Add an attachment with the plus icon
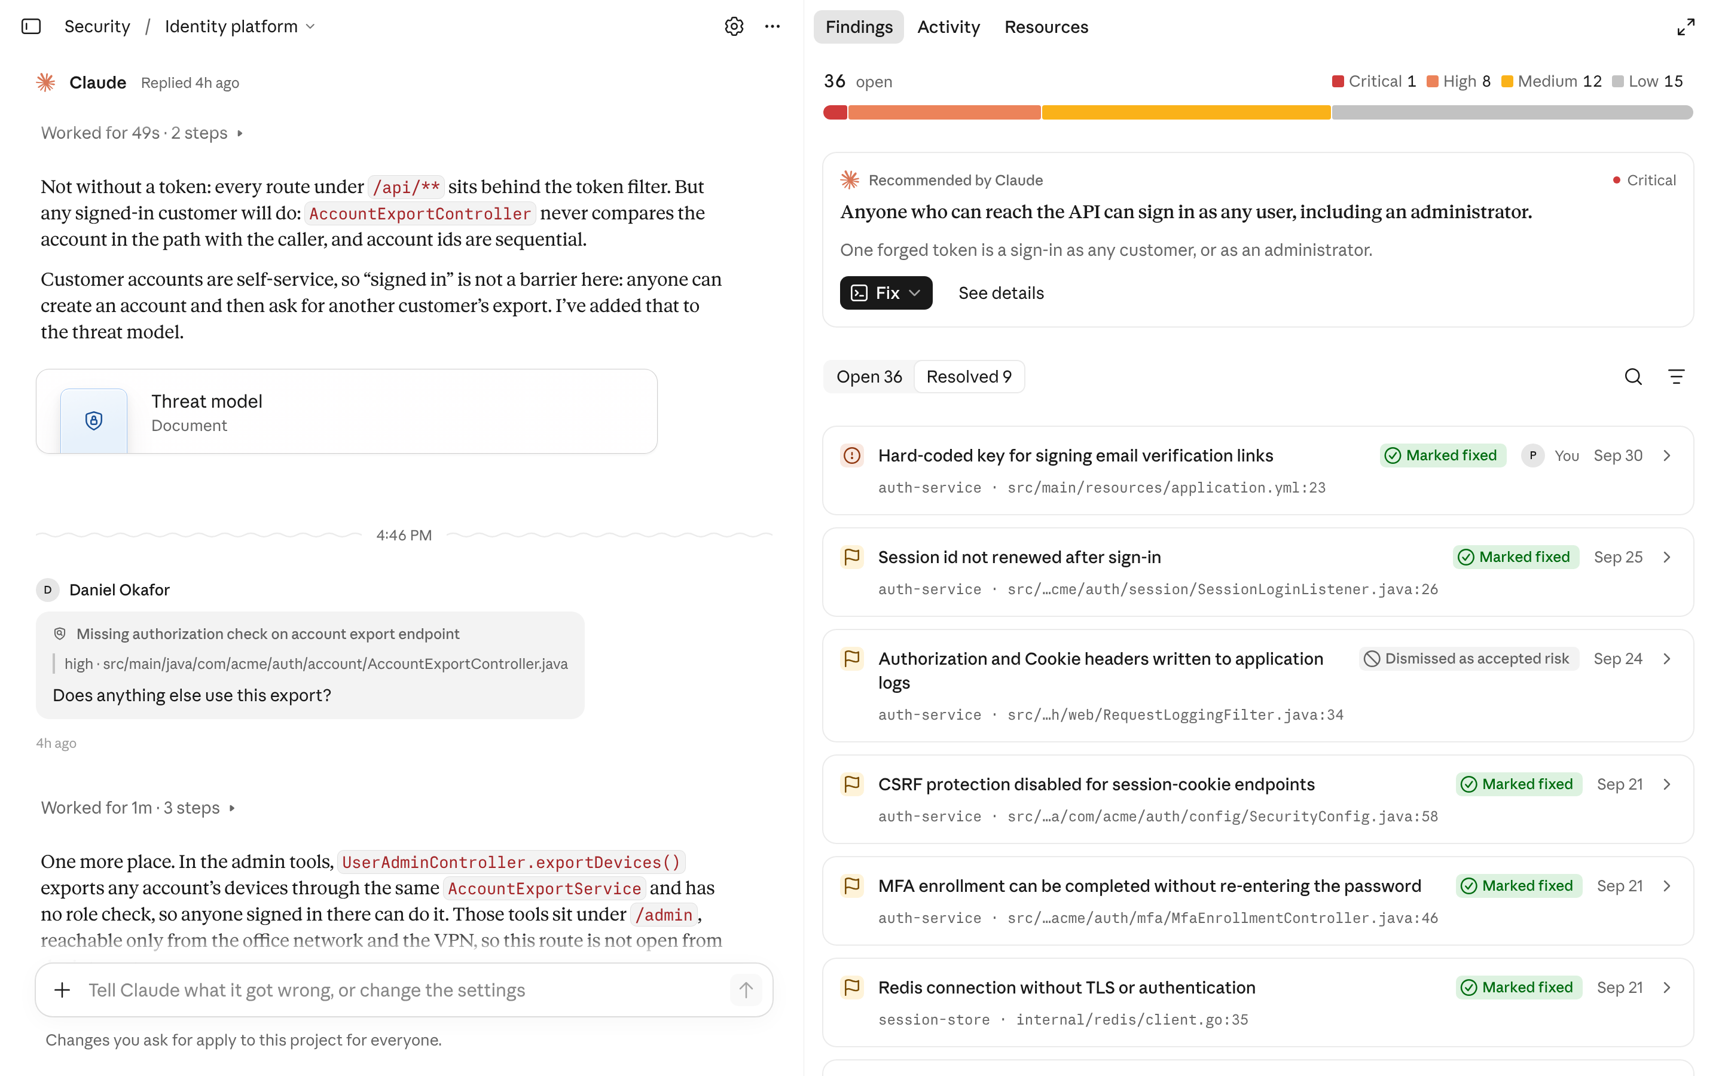 pyautogui.click(x=63, y=990)
